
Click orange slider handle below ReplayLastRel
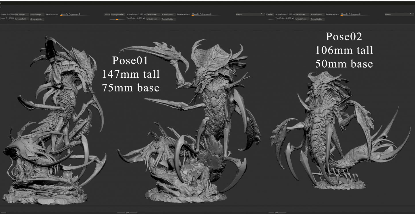pyautogui.click(x=117, y=19)
